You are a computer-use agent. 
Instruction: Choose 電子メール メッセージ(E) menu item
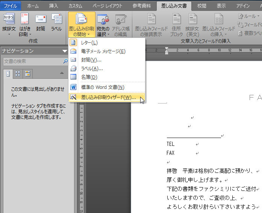pos(107,51)
